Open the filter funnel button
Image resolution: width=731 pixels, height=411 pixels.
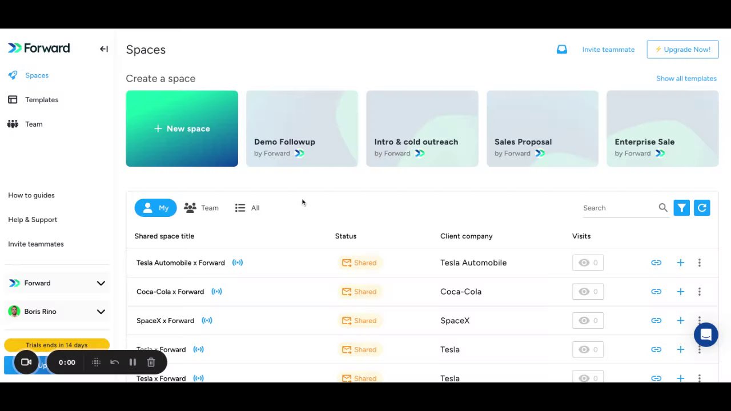pos(682,208)
